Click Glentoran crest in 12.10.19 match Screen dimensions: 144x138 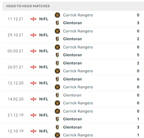(x=57, y=127)
